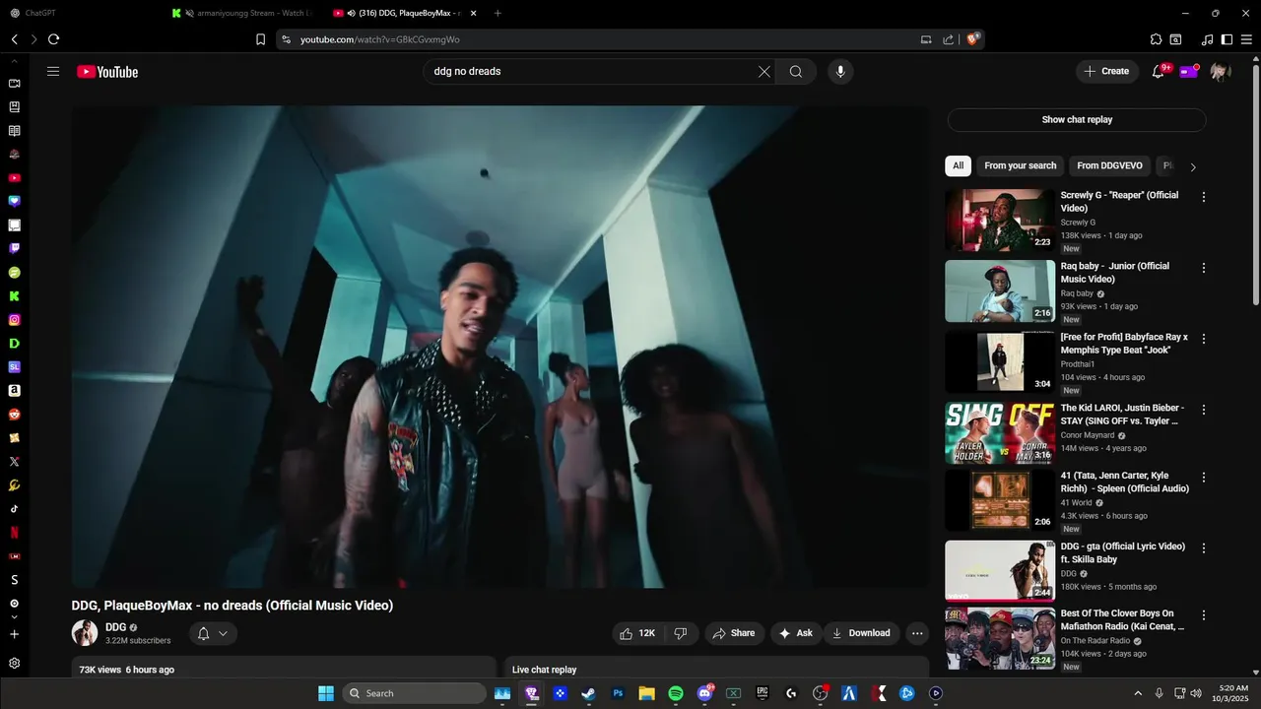This screenshot has width=1261, height=709.
Task: Switch to the armaniyoungg Stream tab
Action: (x=241, y=13)
